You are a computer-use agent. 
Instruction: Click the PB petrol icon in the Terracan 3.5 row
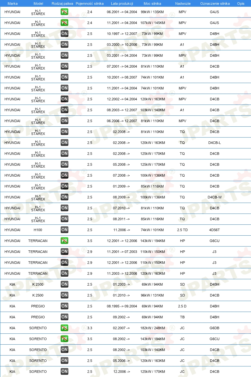(x=64, y=241)
